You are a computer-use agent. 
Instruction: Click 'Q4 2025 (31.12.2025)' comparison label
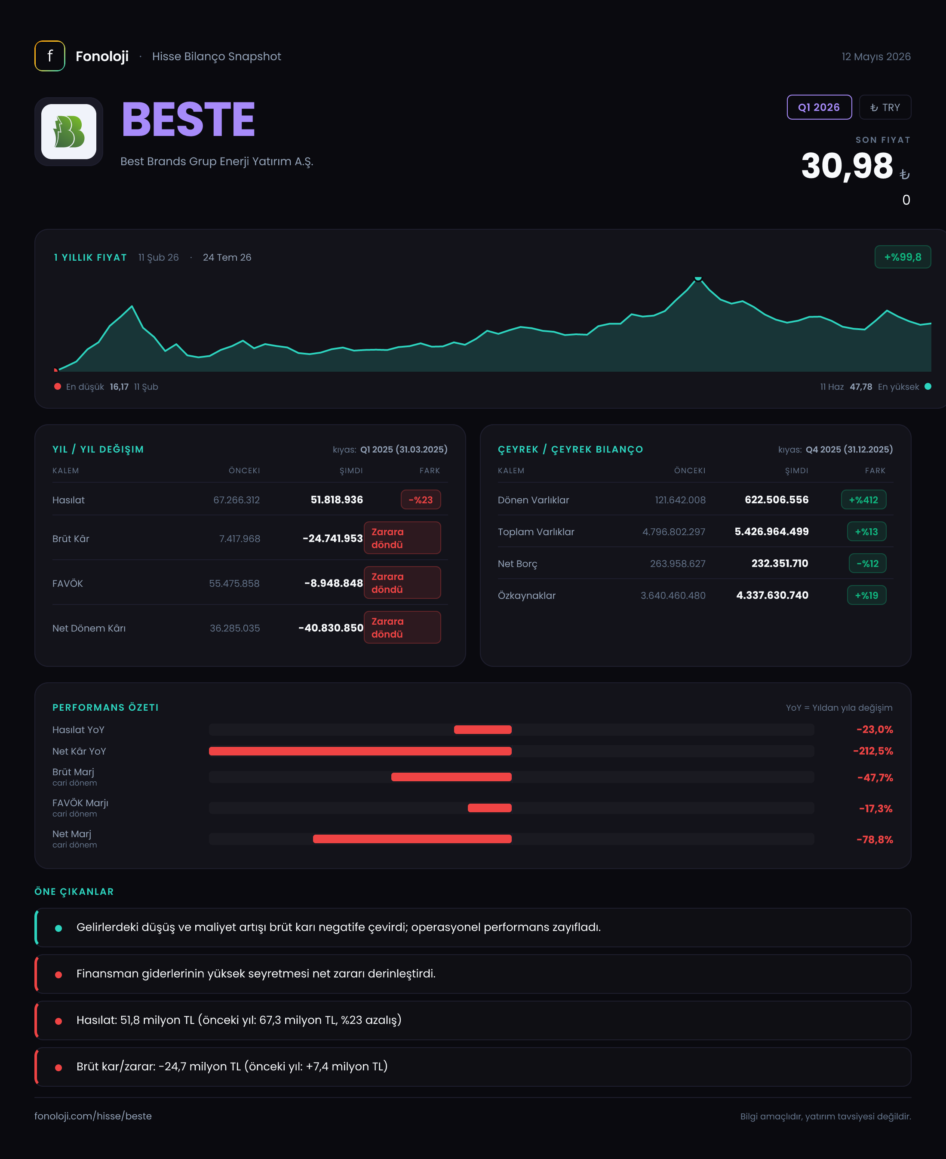click(x=849, y=449)
